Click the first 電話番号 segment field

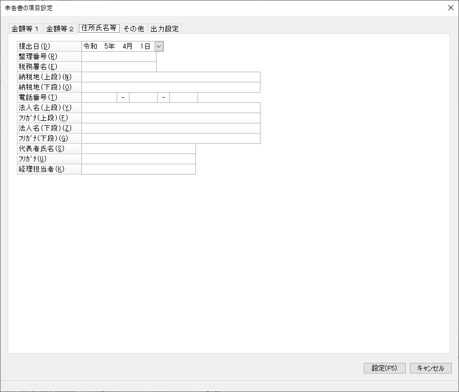pos(99,98)
